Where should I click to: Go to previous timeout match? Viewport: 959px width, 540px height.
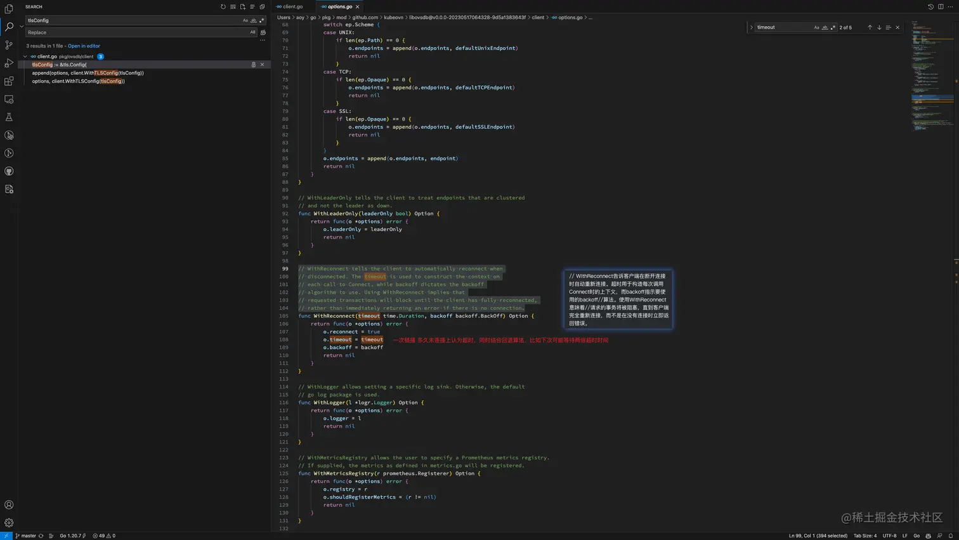coord(870,27)
